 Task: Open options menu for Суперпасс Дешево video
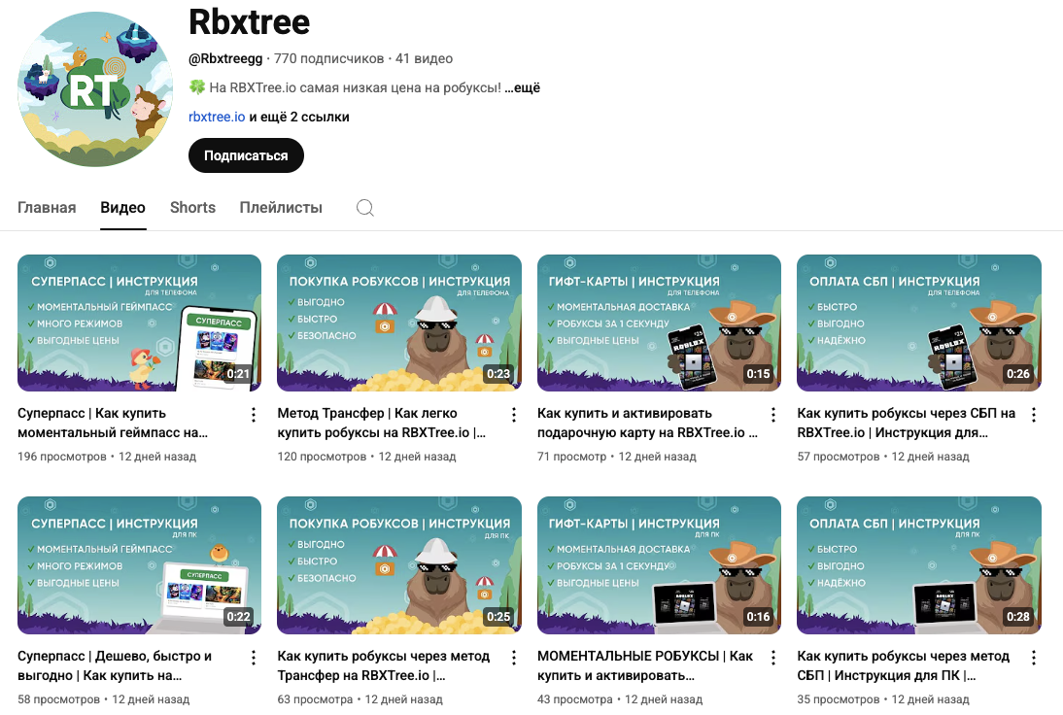[254, 658]
